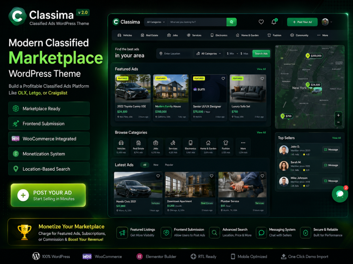
Task: Favorite the Modern Family House ad
Action: pos(185,79)
